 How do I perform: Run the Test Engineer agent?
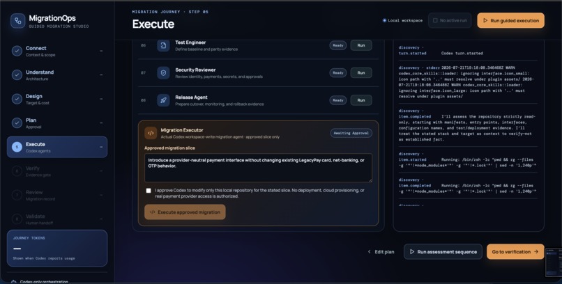(x=361, y=45)
